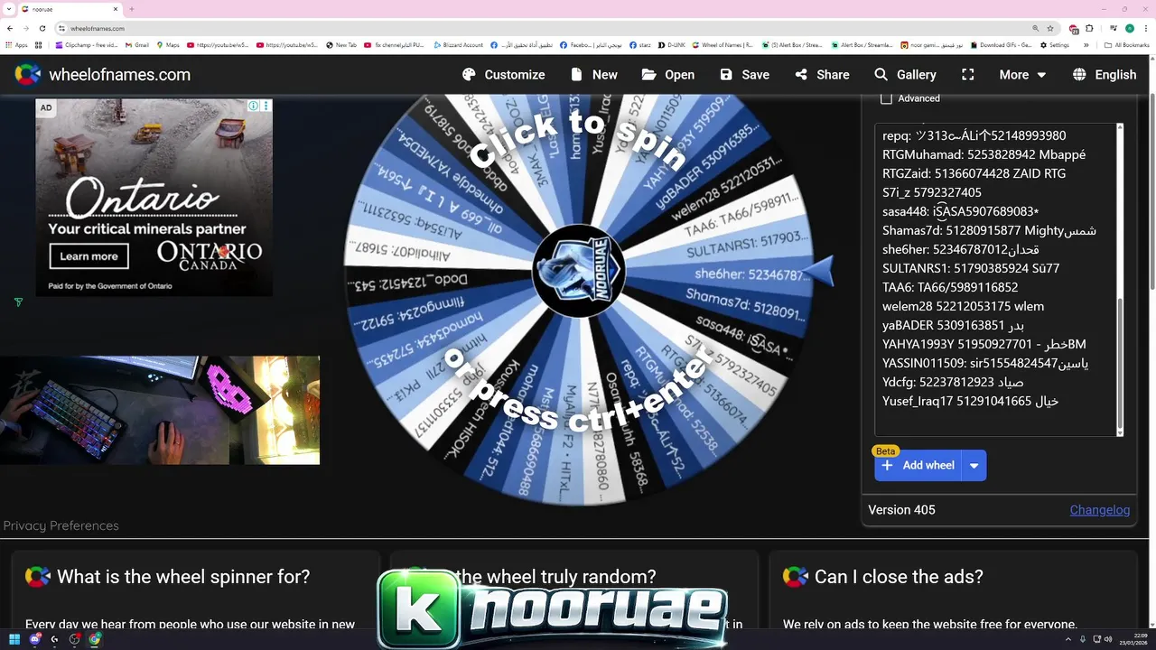Image resolution: width=1156 pixels, height=650 pixels.
Task: Select entry line 'S7i_z 5792327405'
Action: pyautogui.click(x=932, y=192)
